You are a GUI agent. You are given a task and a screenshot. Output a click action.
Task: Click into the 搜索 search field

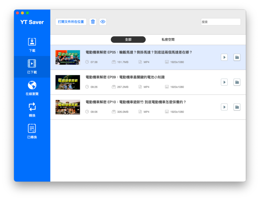[221, 22]
